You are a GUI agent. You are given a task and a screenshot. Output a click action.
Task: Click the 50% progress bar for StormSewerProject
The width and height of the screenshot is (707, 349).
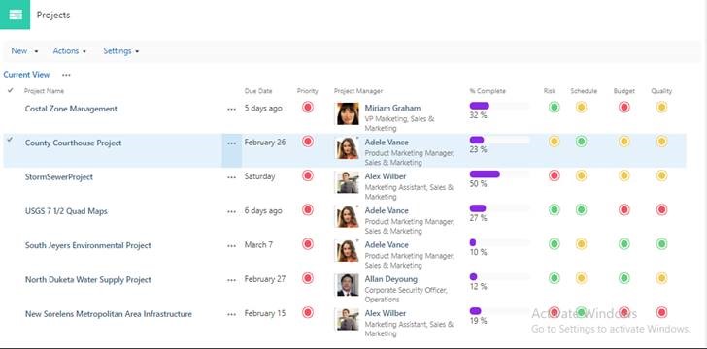[499, 174]
